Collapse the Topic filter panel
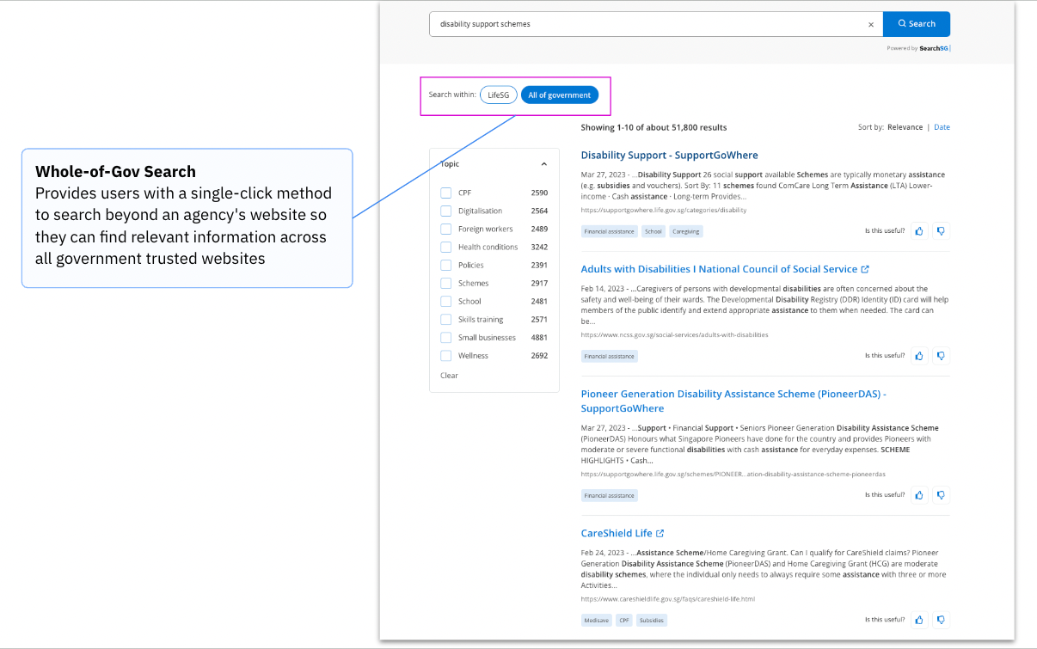The height and width of the screenshot is (649, 1037). [544, 163]
